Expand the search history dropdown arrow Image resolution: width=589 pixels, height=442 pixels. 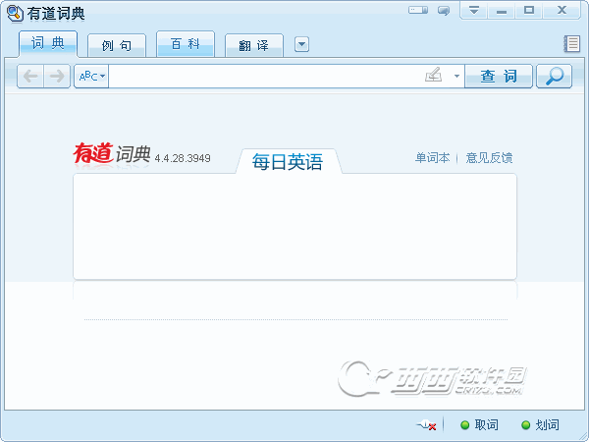click(x=456, y=76)
